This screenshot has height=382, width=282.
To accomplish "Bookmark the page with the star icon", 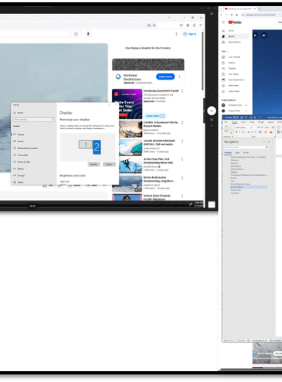I will click(x=154, y=25).
